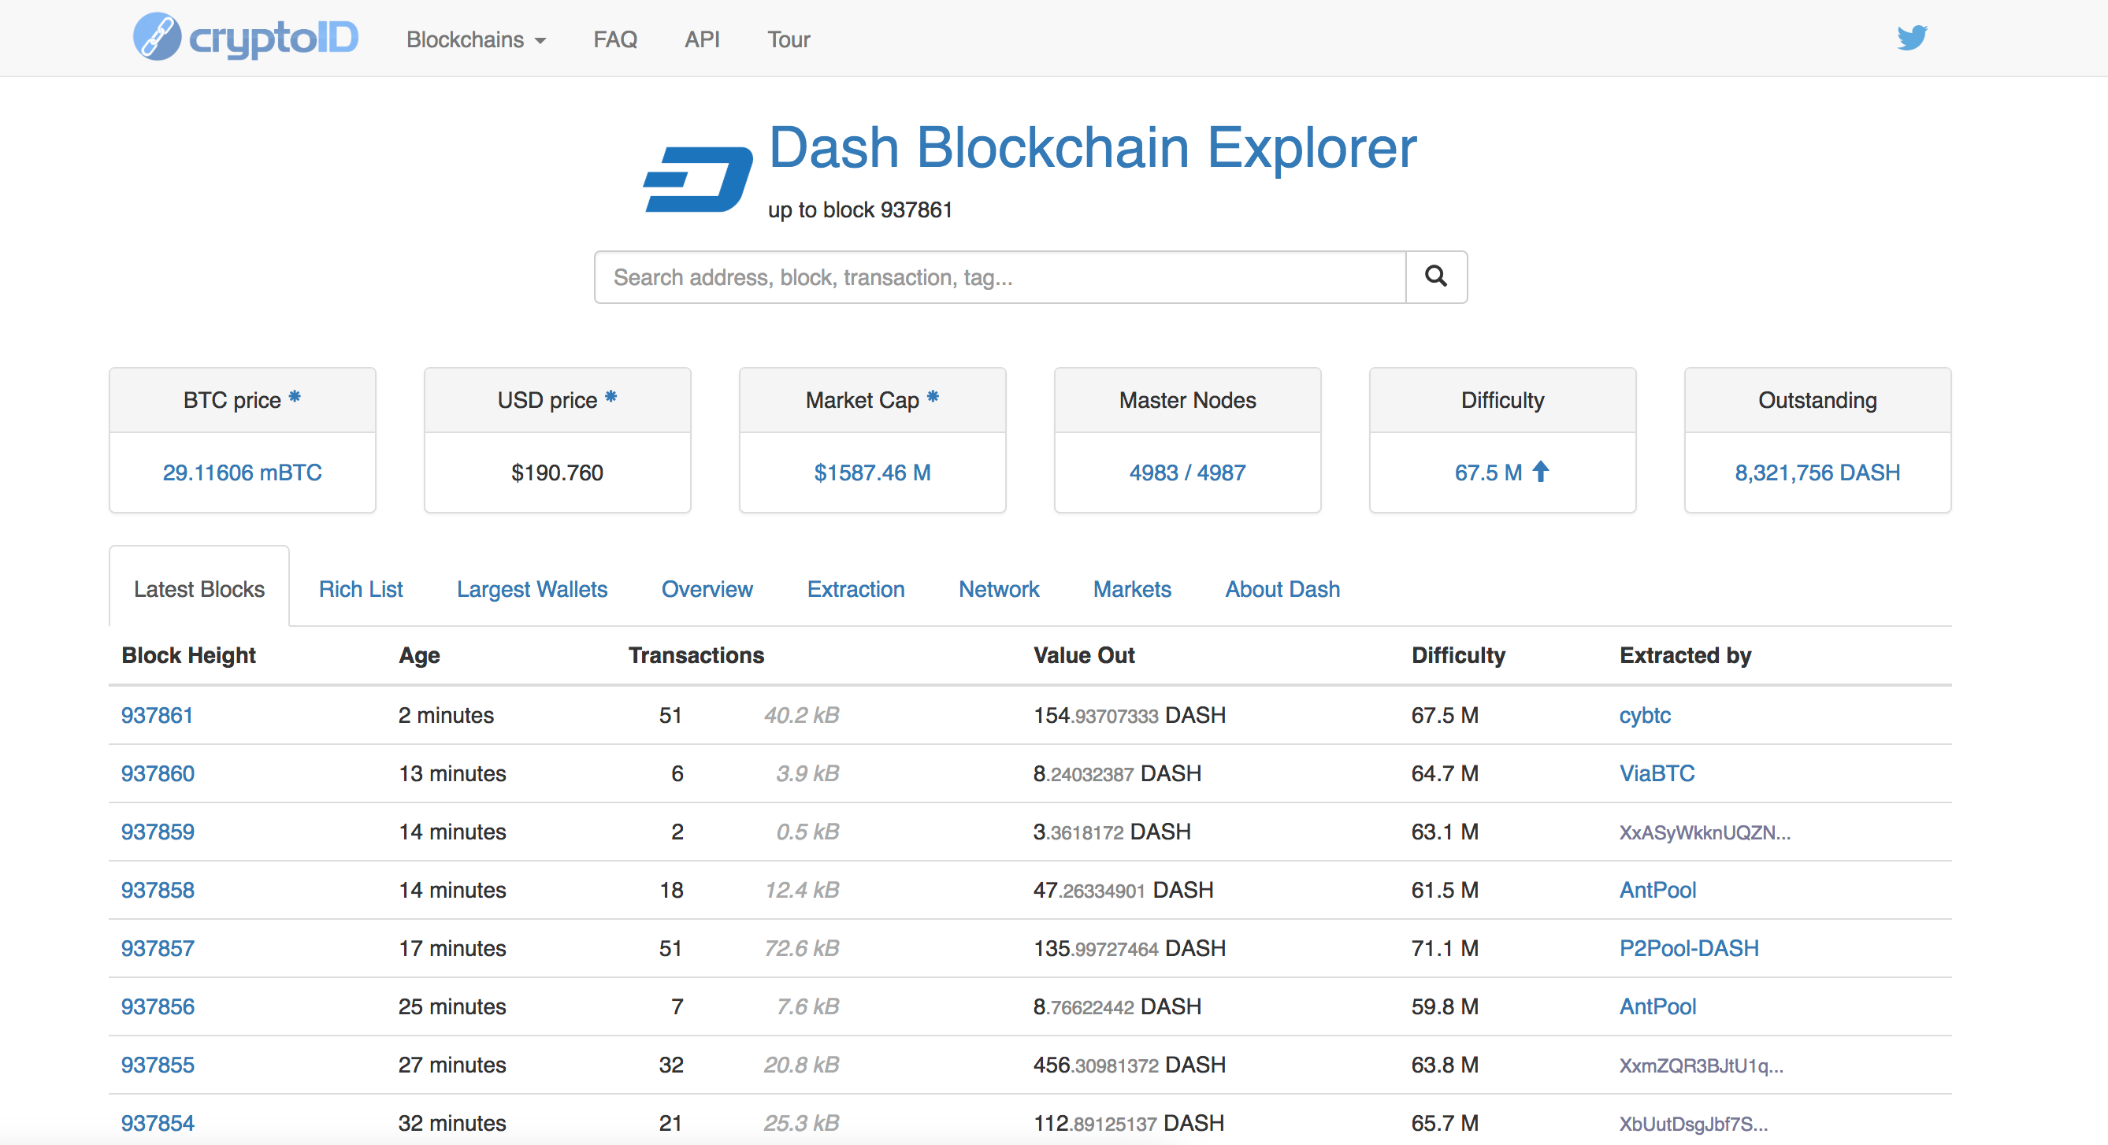The height and width of the screenshot is (1145, 2108).
Task: Open AntPool link in block 937858 row
Action: click(1658, 890)
